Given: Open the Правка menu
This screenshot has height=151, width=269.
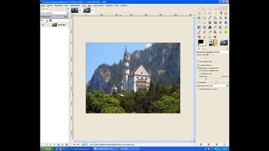Looking at the screenshot, I should 50,5.
